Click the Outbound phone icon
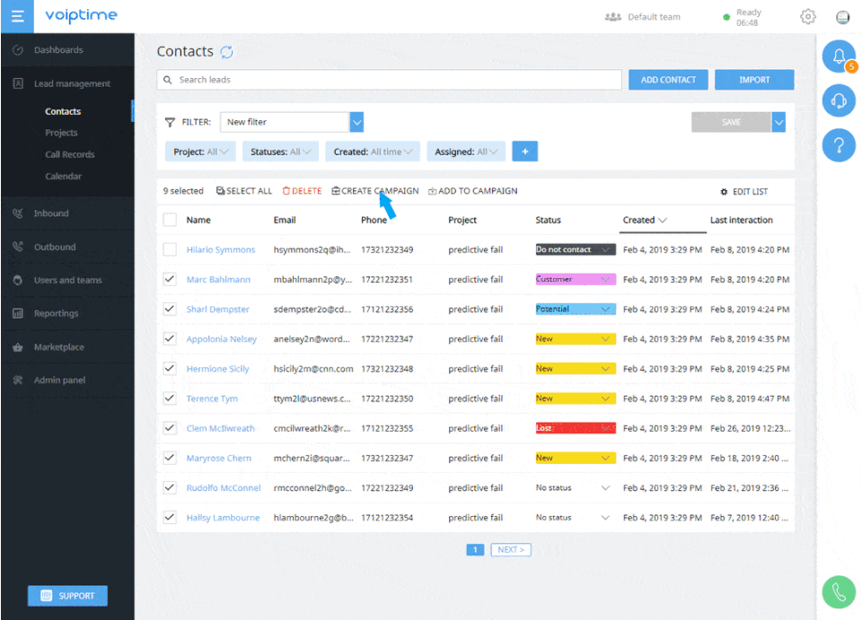Image resolution: width=862 pixels, height=620 pixels. 18,247
